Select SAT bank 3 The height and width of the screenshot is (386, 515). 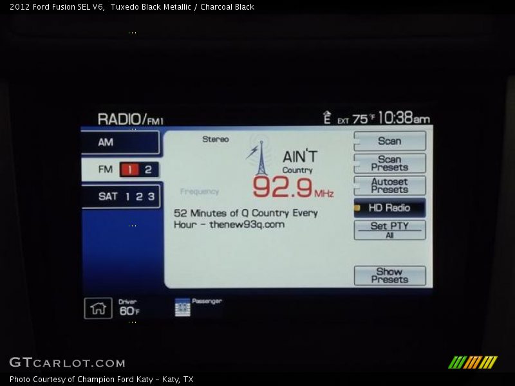151,197
